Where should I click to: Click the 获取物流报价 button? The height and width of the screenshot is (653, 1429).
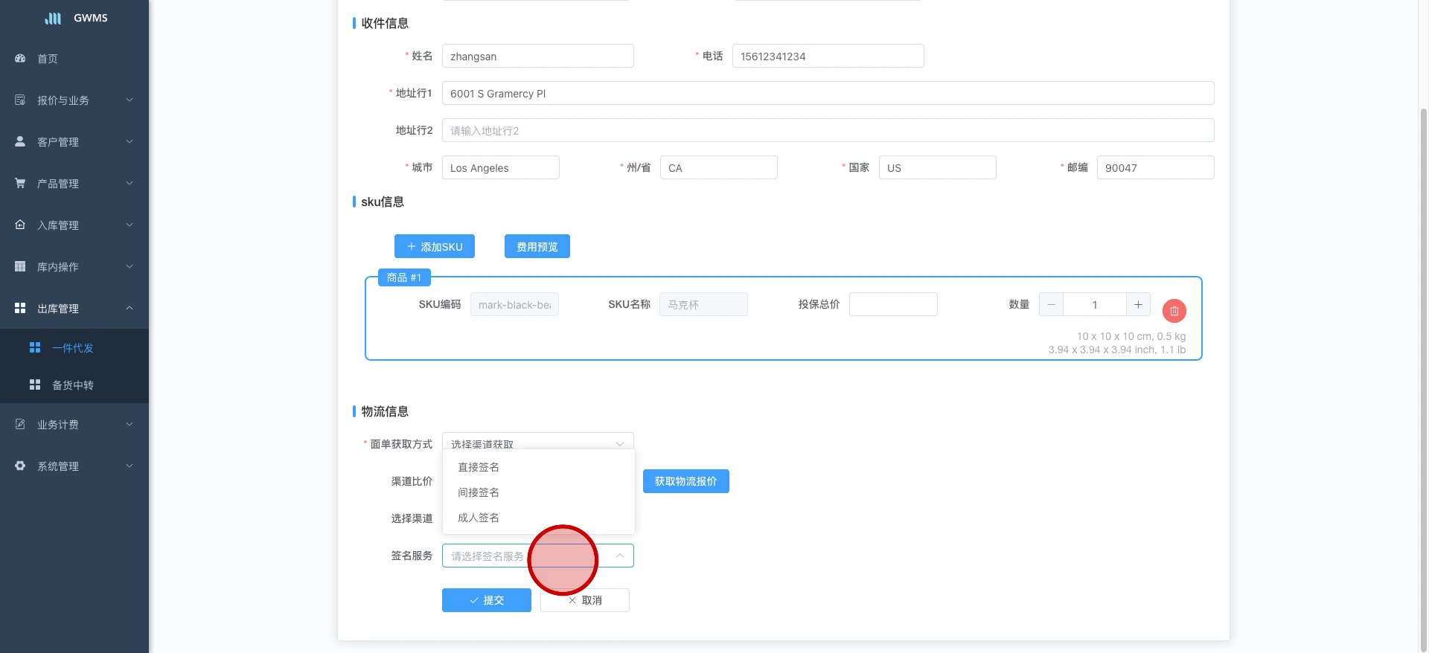[x=685, y=481]
